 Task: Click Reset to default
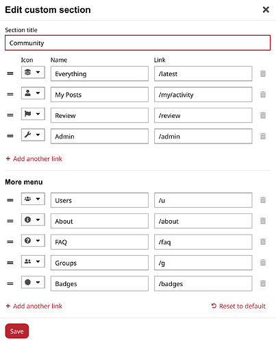pyautogui.click(x=238, y=306)
